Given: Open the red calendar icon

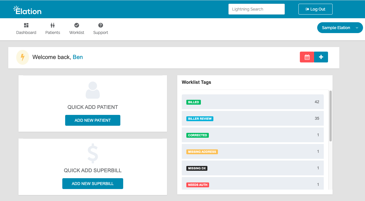Looking at the screenshot, I should tap(307, 57).
